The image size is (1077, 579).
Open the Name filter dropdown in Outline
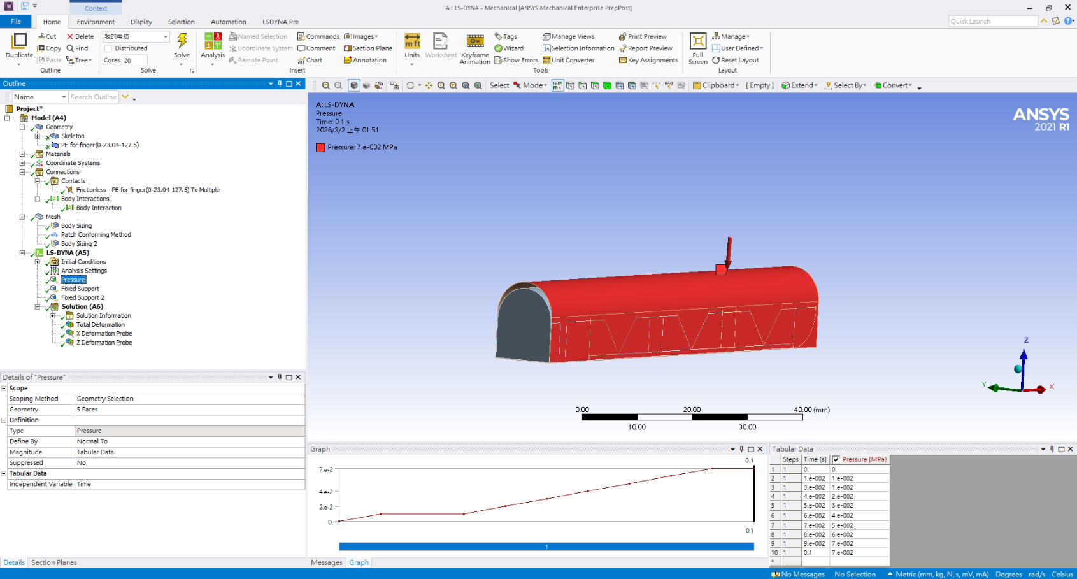tap(64, 97)
